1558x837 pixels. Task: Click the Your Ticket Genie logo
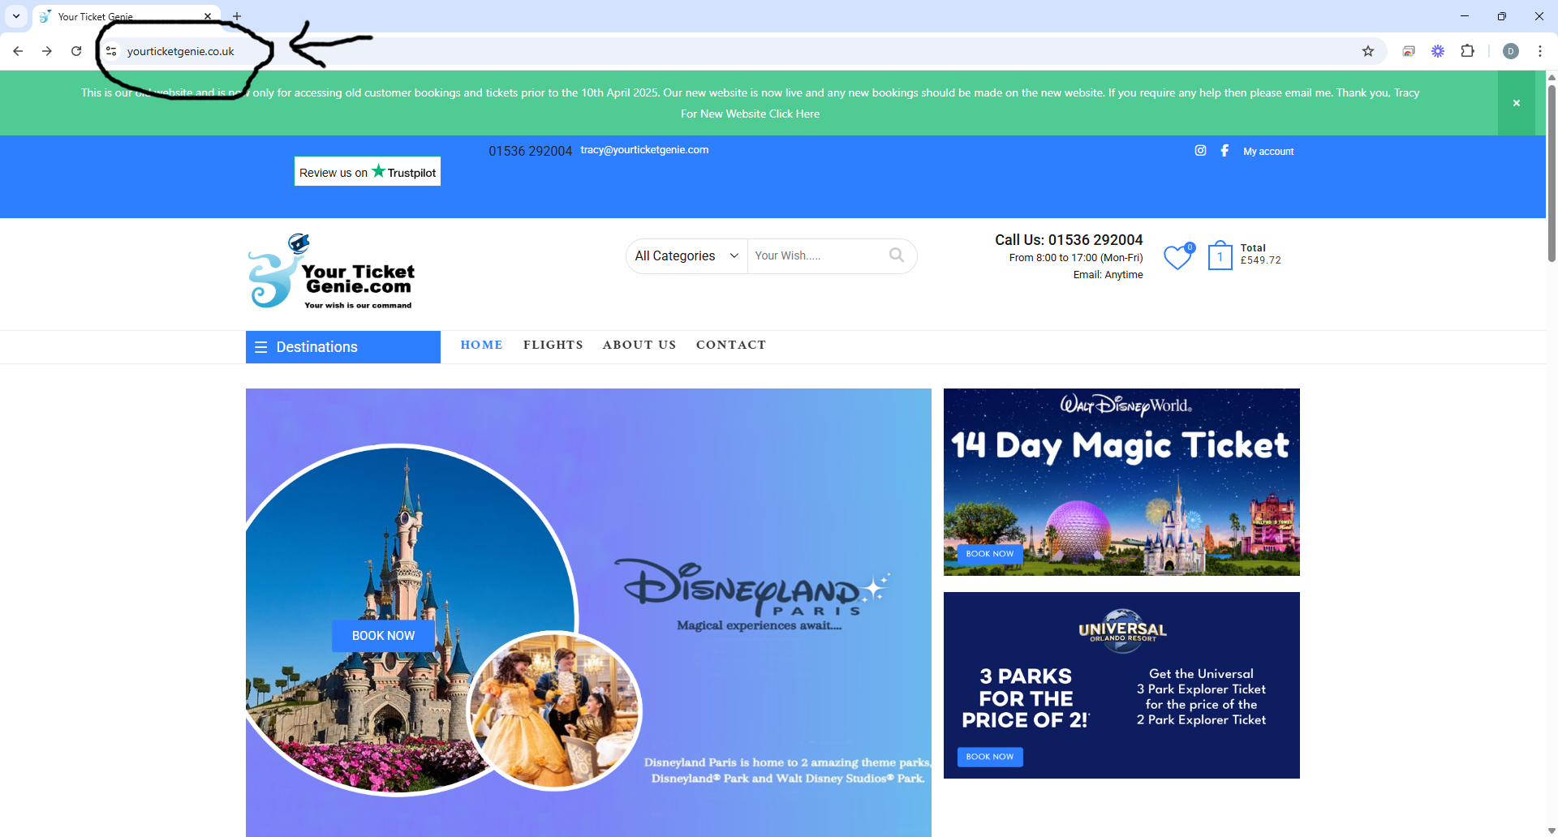331,272
